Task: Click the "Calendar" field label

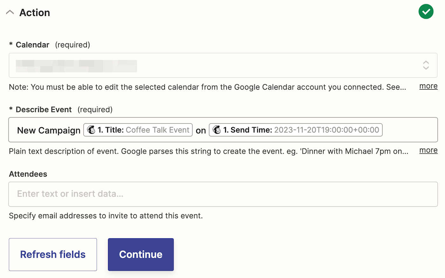Action: [32, 45]
